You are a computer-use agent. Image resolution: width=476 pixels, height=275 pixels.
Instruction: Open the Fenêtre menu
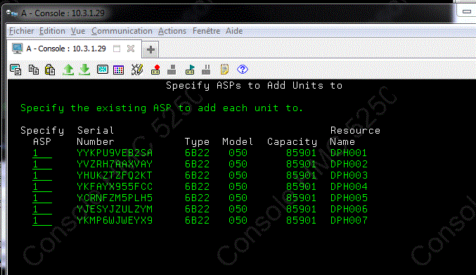point(206,31)
